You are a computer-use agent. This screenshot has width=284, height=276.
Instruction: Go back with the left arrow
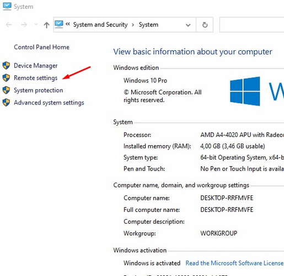[9, 24]
